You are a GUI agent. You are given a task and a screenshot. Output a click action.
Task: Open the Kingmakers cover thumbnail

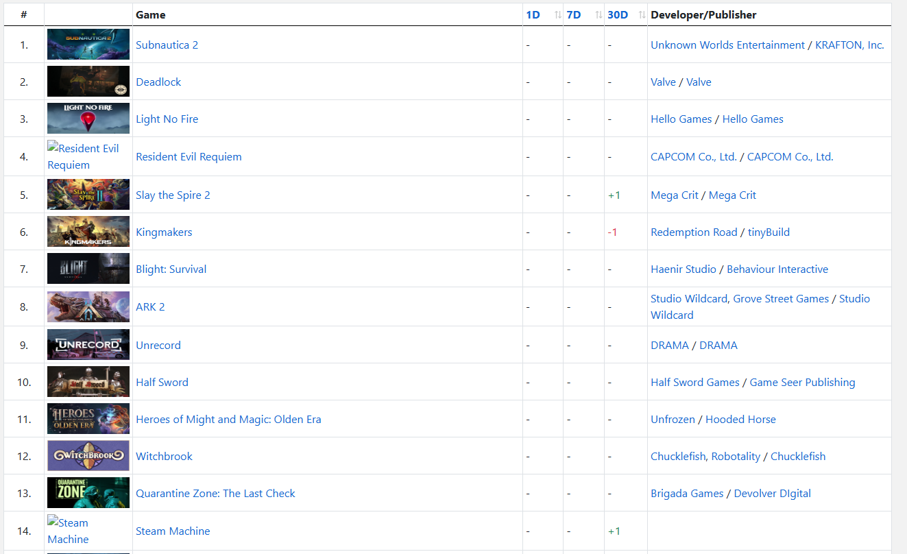point(88,232)
